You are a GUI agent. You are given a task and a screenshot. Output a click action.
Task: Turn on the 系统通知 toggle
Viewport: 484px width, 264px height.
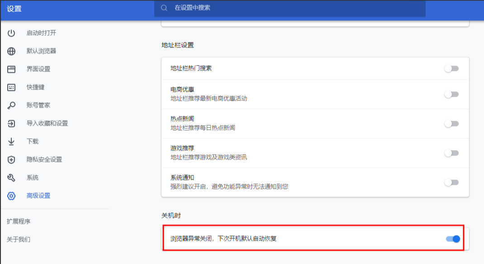(451, 182)
